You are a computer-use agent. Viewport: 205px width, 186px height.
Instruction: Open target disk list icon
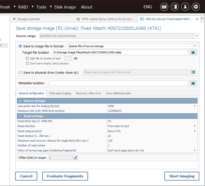pos(193,72)
